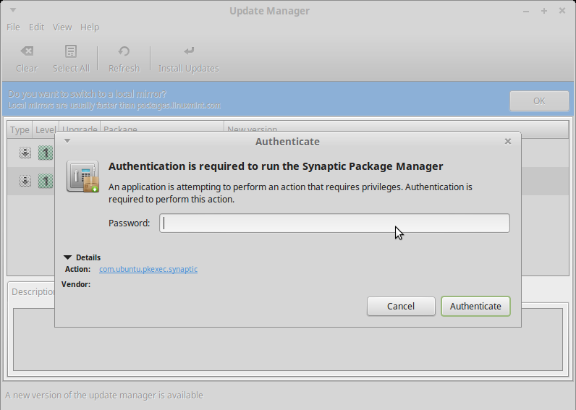Select the Description tab
Screen dimensions: 576x410
coord(33,292)
